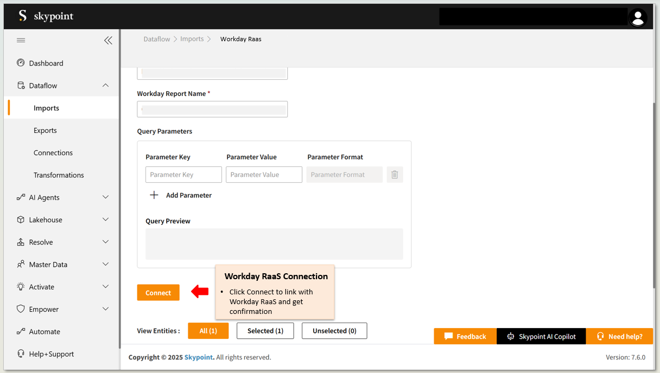Viewport: 660px width, 373px height.
Task: Collapse sidebar with double chevron icon
Action: (x=108, y=40)
